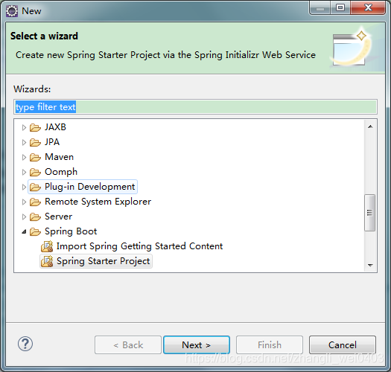Screen dimensions: 391x372
Task: Click the Server folder icon
Action: pos(35,217)
